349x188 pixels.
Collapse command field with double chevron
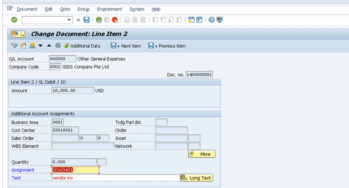click(x=78, y=20)
